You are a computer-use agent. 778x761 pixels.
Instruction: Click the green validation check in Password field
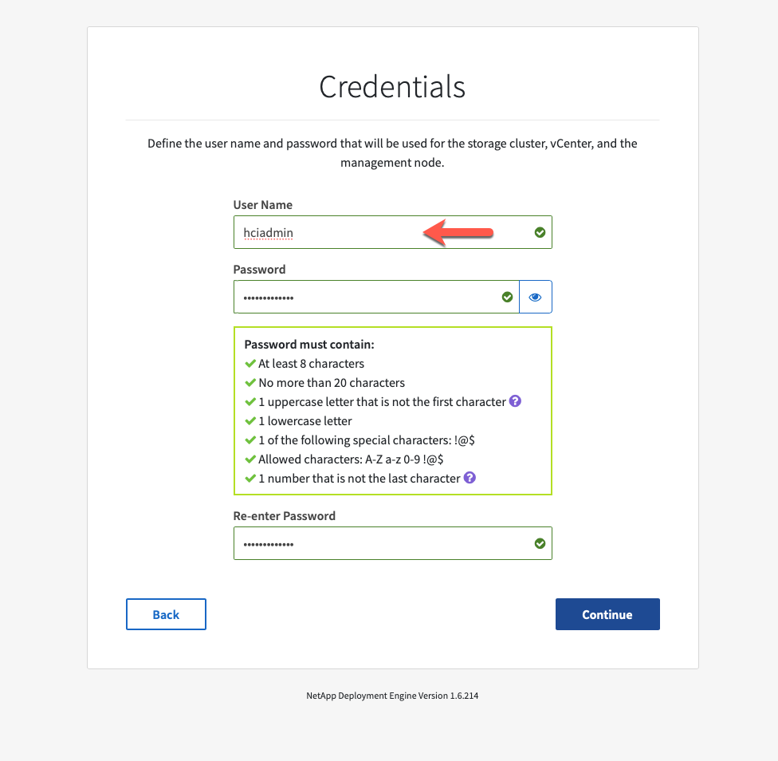point(507,297)
